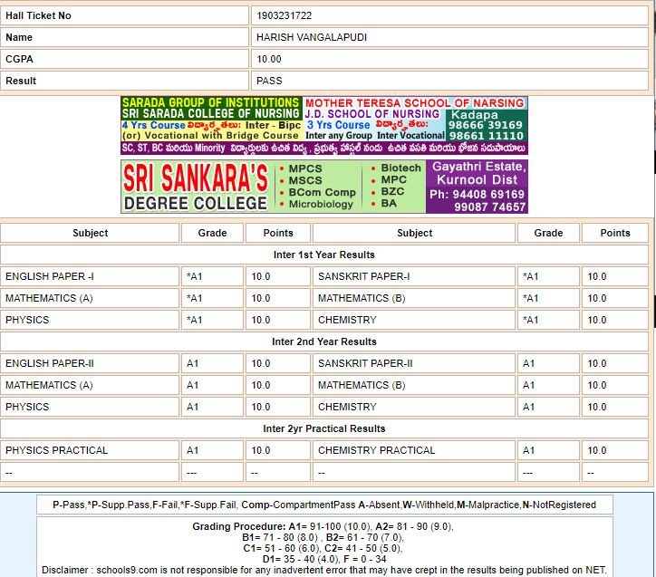This screenshot has width=656, height=577.
Task: Click the Inter 1st Year Results heading
Action: click(x=323, y=255)
